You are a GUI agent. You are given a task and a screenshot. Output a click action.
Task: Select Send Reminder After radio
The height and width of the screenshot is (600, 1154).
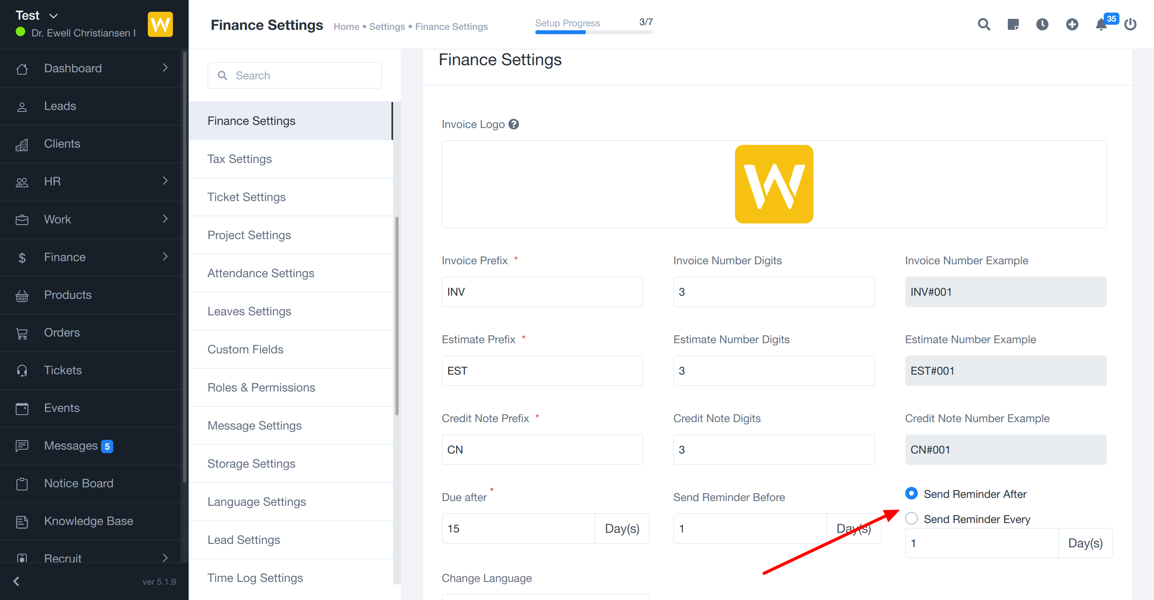tap(911, 494)
